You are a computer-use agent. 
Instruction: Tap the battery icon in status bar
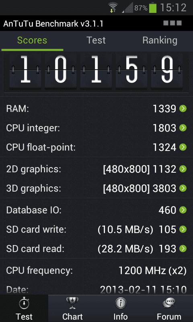point(153,8)
